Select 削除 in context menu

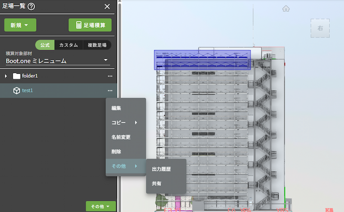117,151
